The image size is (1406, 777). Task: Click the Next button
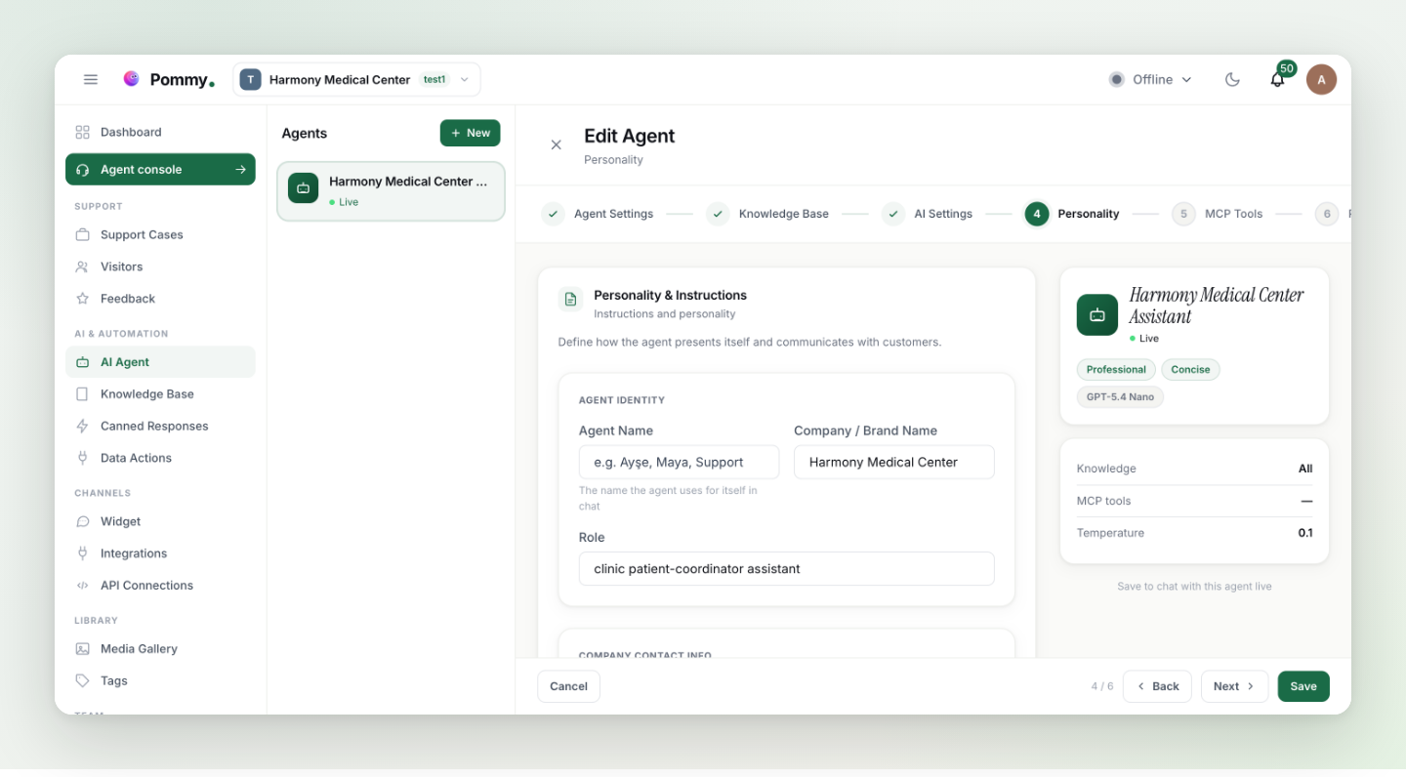[1234, 686]
